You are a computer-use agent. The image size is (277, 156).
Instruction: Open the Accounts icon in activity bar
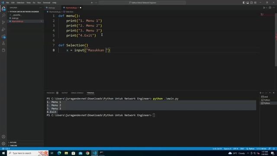tap(3, 137)
